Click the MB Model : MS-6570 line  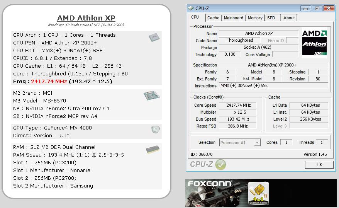[39, 101]
